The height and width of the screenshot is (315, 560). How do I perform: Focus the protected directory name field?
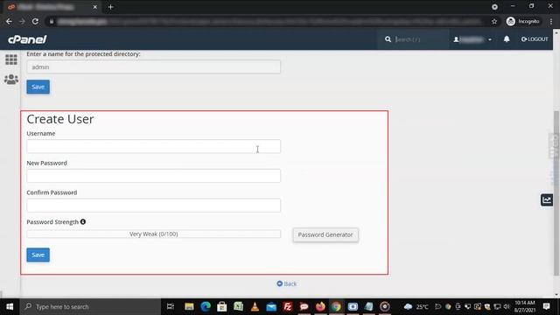point(154,66)
